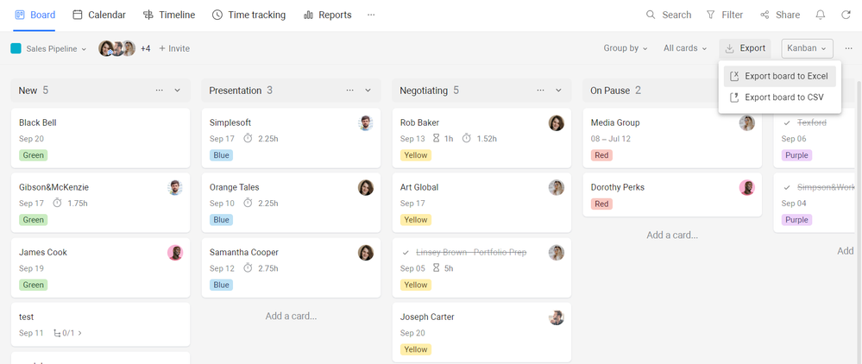Open the All cards dropdown
This screenshot has width=862, height=364.
tap(685, 48)
